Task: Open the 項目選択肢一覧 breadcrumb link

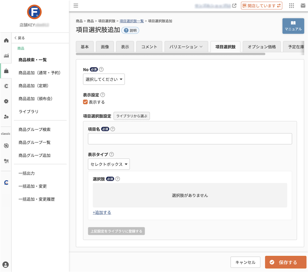Action: click(x=132, y=21)
